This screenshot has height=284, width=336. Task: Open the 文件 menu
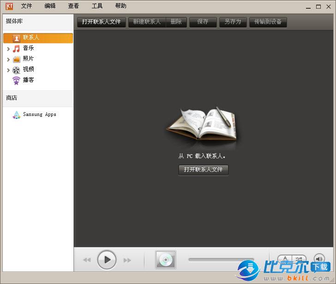(x=26, y=6)
